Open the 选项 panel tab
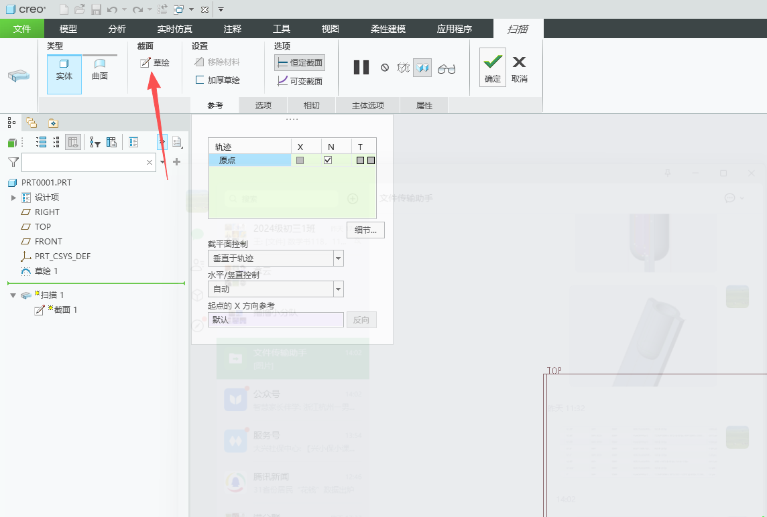 pyautogui.click(x=263, y=106)
